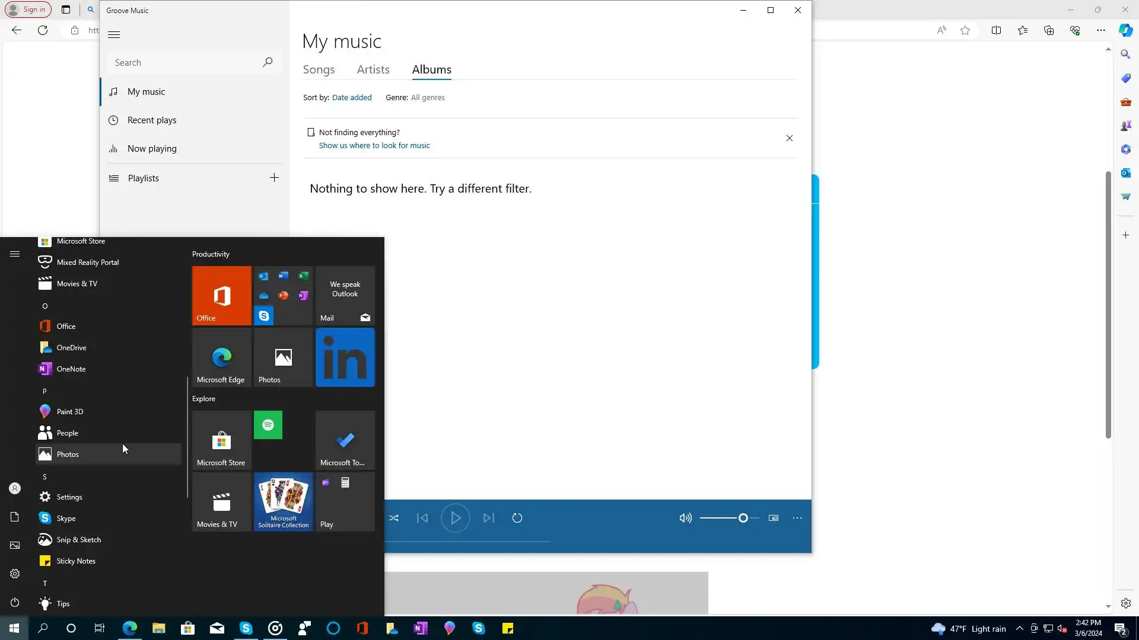Open Genre All genres dropdown
This screenshot has width=1139, height=640.
click(427, 98)
